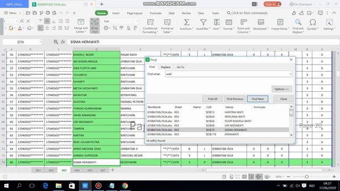Open File Explorer from the taskbar
Image resolution: width=340 pixels, height=191 pixels.
[x=58, y=186]
